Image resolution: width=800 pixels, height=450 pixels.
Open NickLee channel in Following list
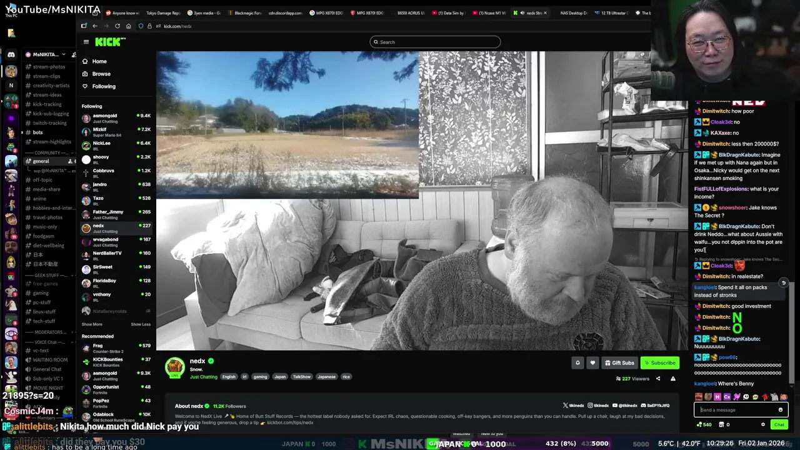click(116, 146)
